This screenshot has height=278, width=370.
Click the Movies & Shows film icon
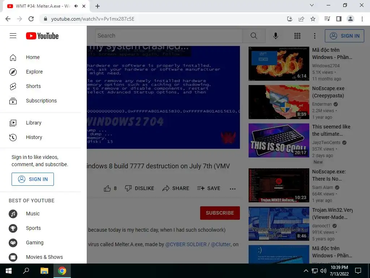pyautogui.click(x=13, y=257)
